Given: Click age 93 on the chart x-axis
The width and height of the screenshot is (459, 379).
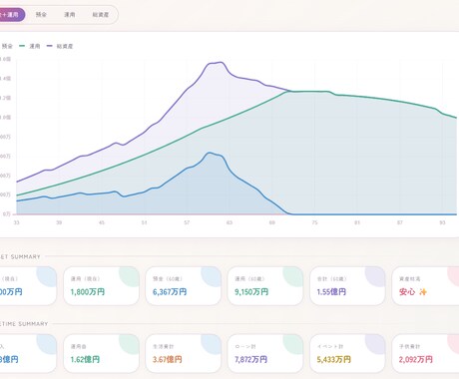Looking at the screenshot, I should (442, 222).
